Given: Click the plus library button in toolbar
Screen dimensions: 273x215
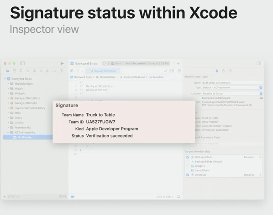Looking at the screenshot, I should [178, 64].
